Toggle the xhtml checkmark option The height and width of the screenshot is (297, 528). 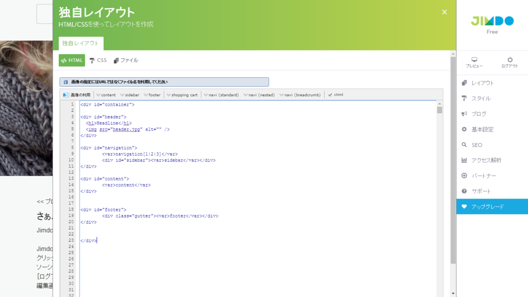pyautogui.click(x=336, y=95)
